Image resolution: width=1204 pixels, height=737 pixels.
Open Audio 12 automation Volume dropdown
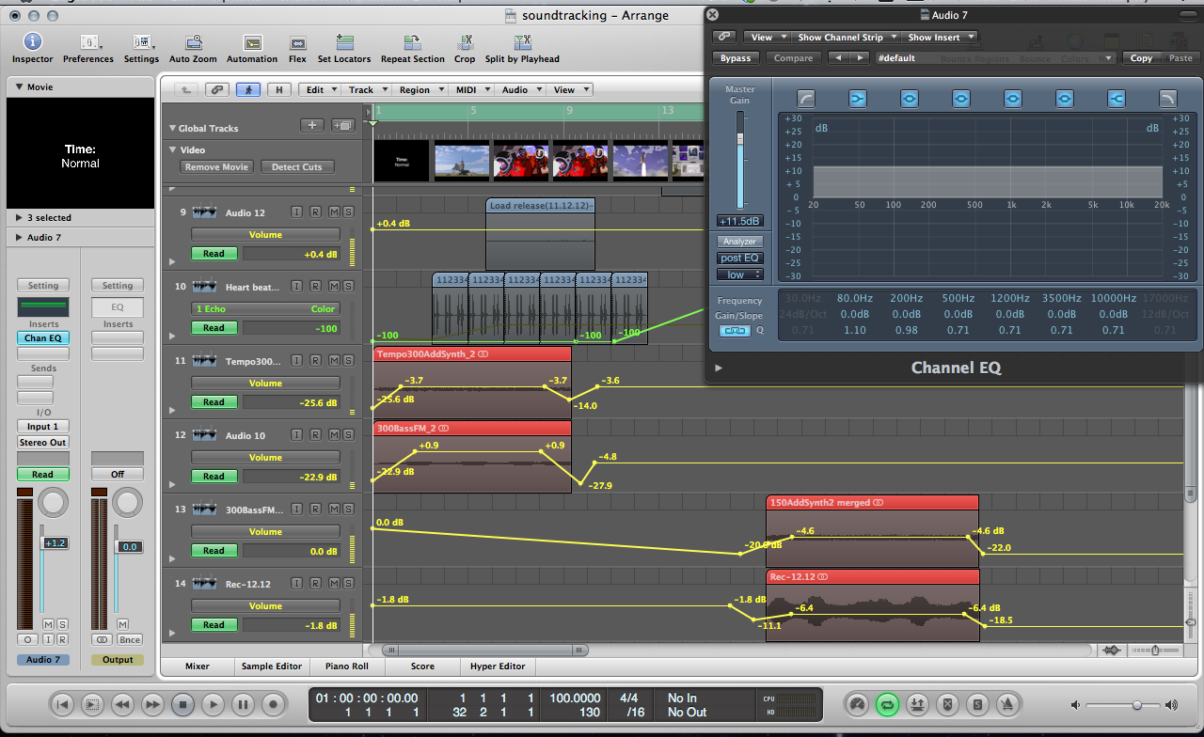pyautogui.click(x=265, y=235)
